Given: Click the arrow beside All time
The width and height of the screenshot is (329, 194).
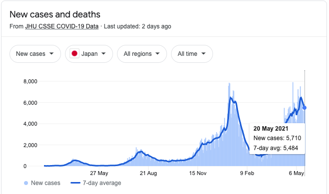Looking at the screenshot, I should pos(203,53).
